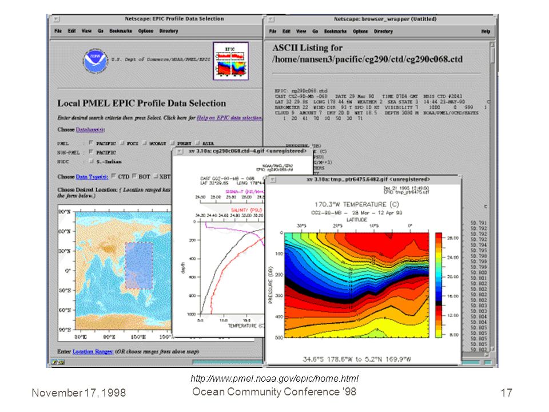549x412 pixels.
Task: Toggle the PUGET database checkbox
Action: 173,143
